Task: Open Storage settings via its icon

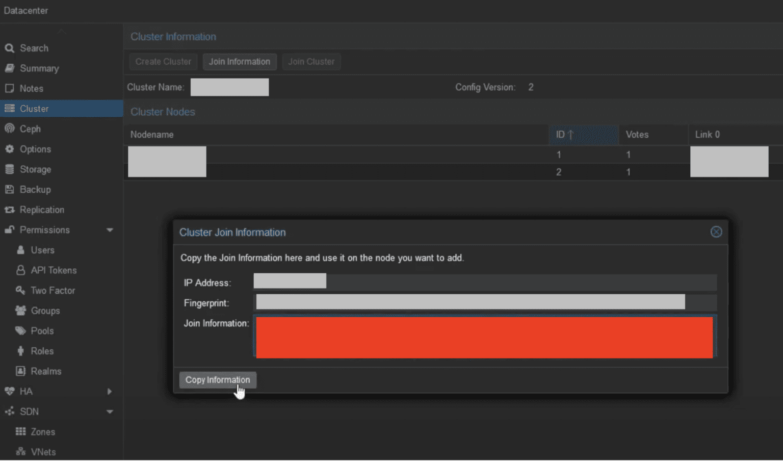Action: [10, 169]
